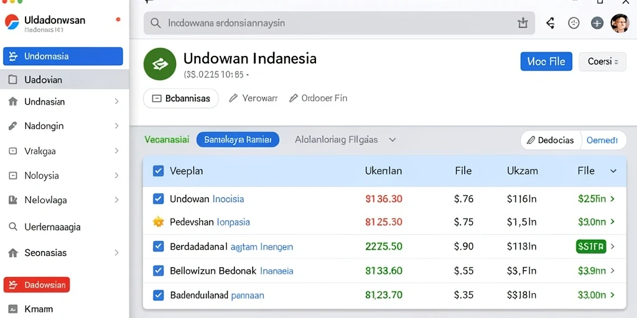Uncheck the Bellowizun Bedonak row checkbox

[158, 271]
